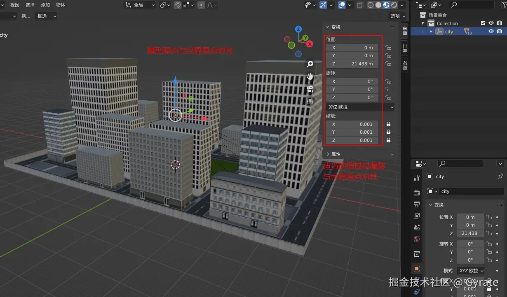Screen dimensions: 507x297
Task: Collapse the Collection tree in outliner
Action: (x=423, y=23)
